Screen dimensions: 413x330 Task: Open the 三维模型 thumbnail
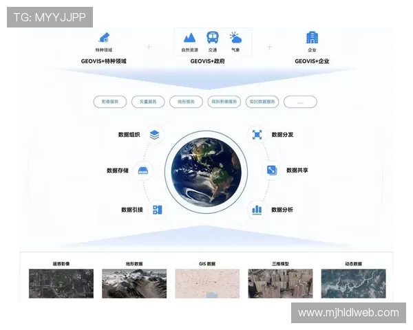(280, 283)
